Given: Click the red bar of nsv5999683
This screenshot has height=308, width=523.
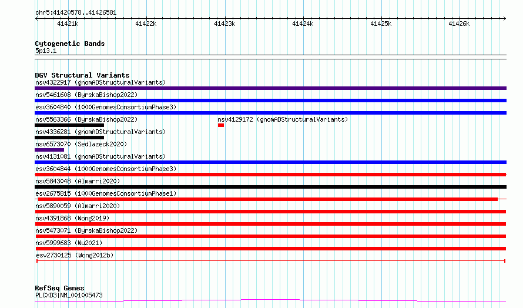Looking at the screenshot, I should [x=270, y=249].
